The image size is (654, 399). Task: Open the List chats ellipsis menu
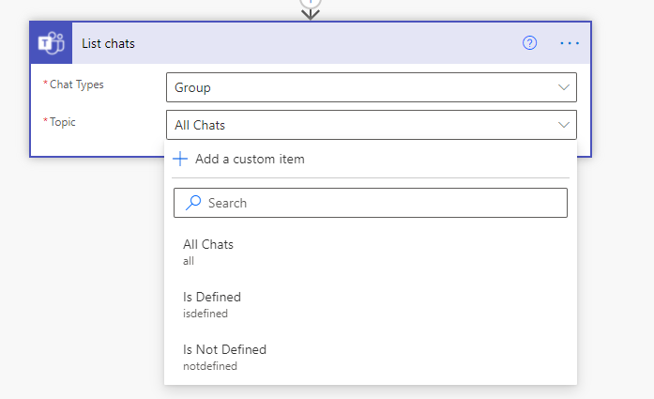(570, 43)
